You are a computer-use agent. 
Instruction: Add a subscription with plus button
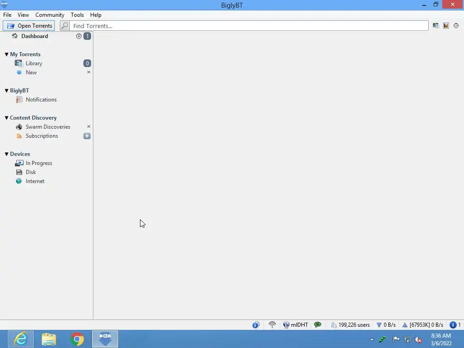(x=87, y=136)
